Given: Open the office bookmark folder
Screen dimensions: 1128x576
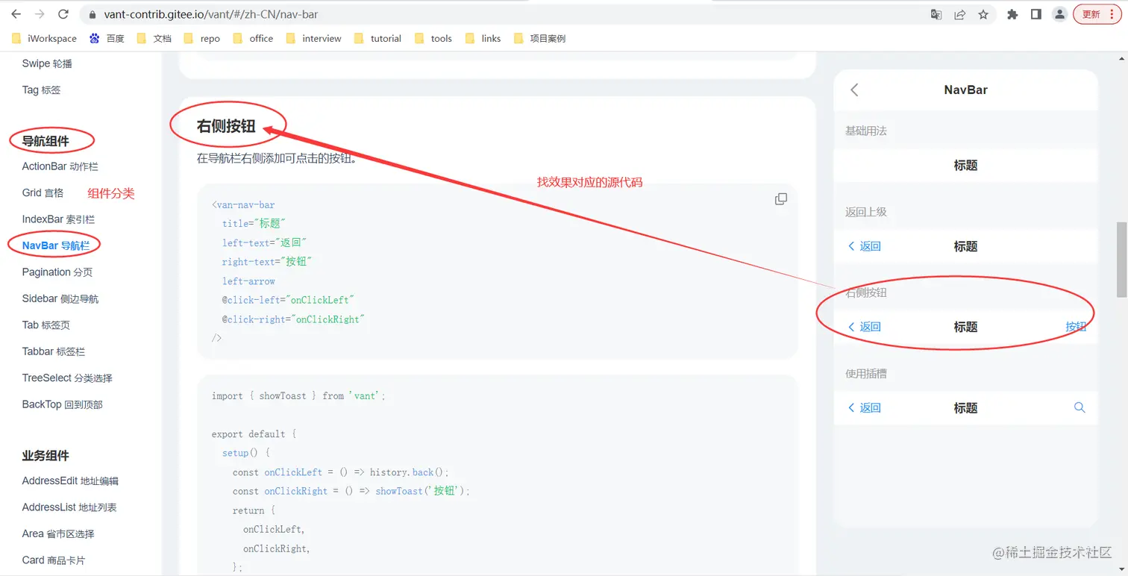Looking at the screenshot, I should (x=253, y=38).
